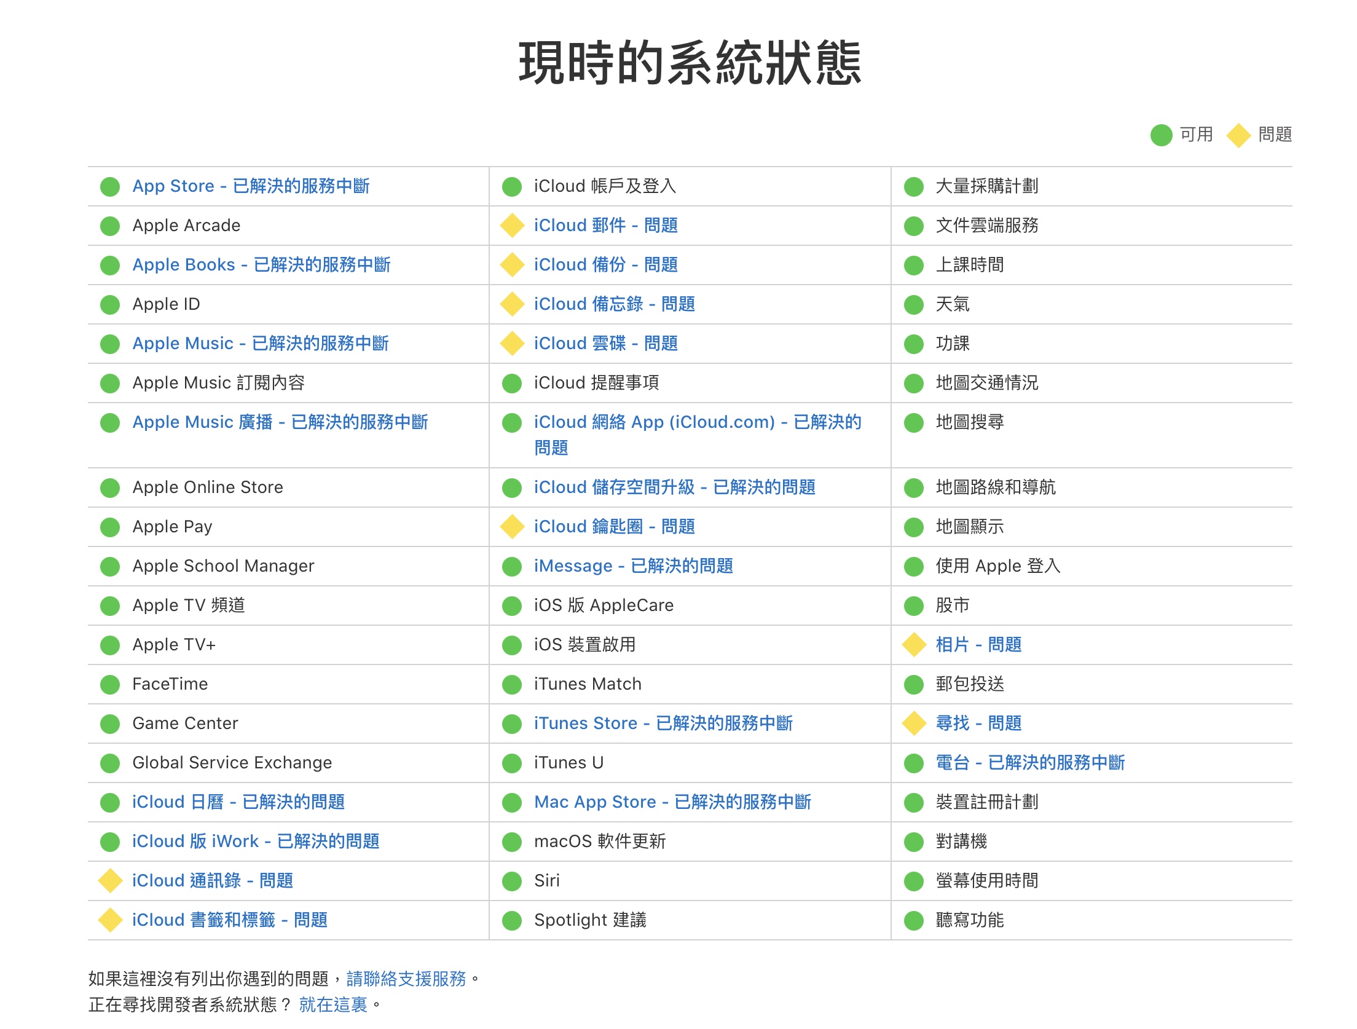Open iCloud 版 iWork resolved issue link
1357x1029 pixels.
click(x=256, y=842)
